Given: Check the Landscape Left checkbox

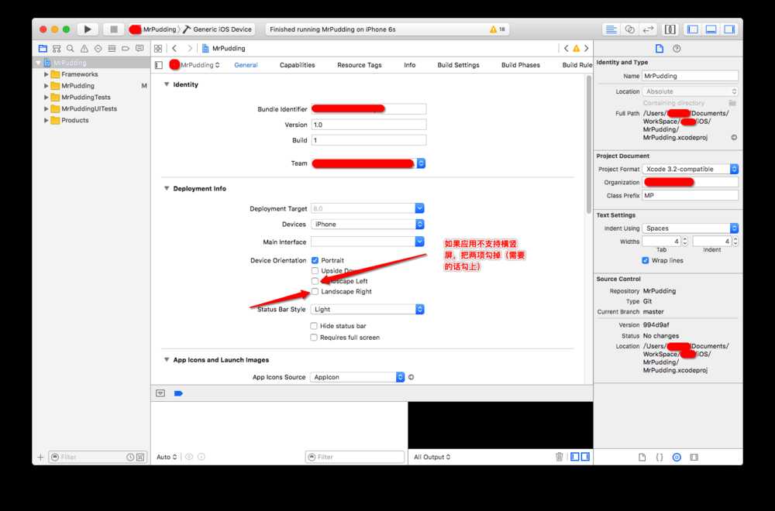Looking at the screenshot, I should [315, 281].
